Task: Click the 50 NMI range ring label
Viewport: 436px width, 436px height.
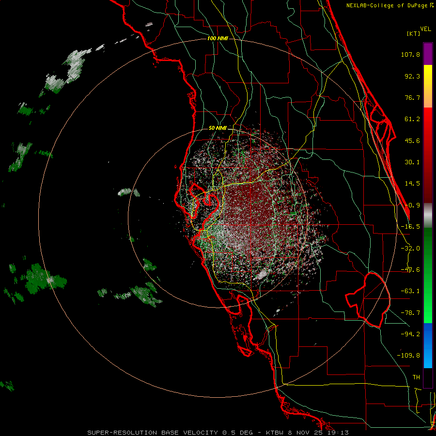Action: [x=218, y=128]
